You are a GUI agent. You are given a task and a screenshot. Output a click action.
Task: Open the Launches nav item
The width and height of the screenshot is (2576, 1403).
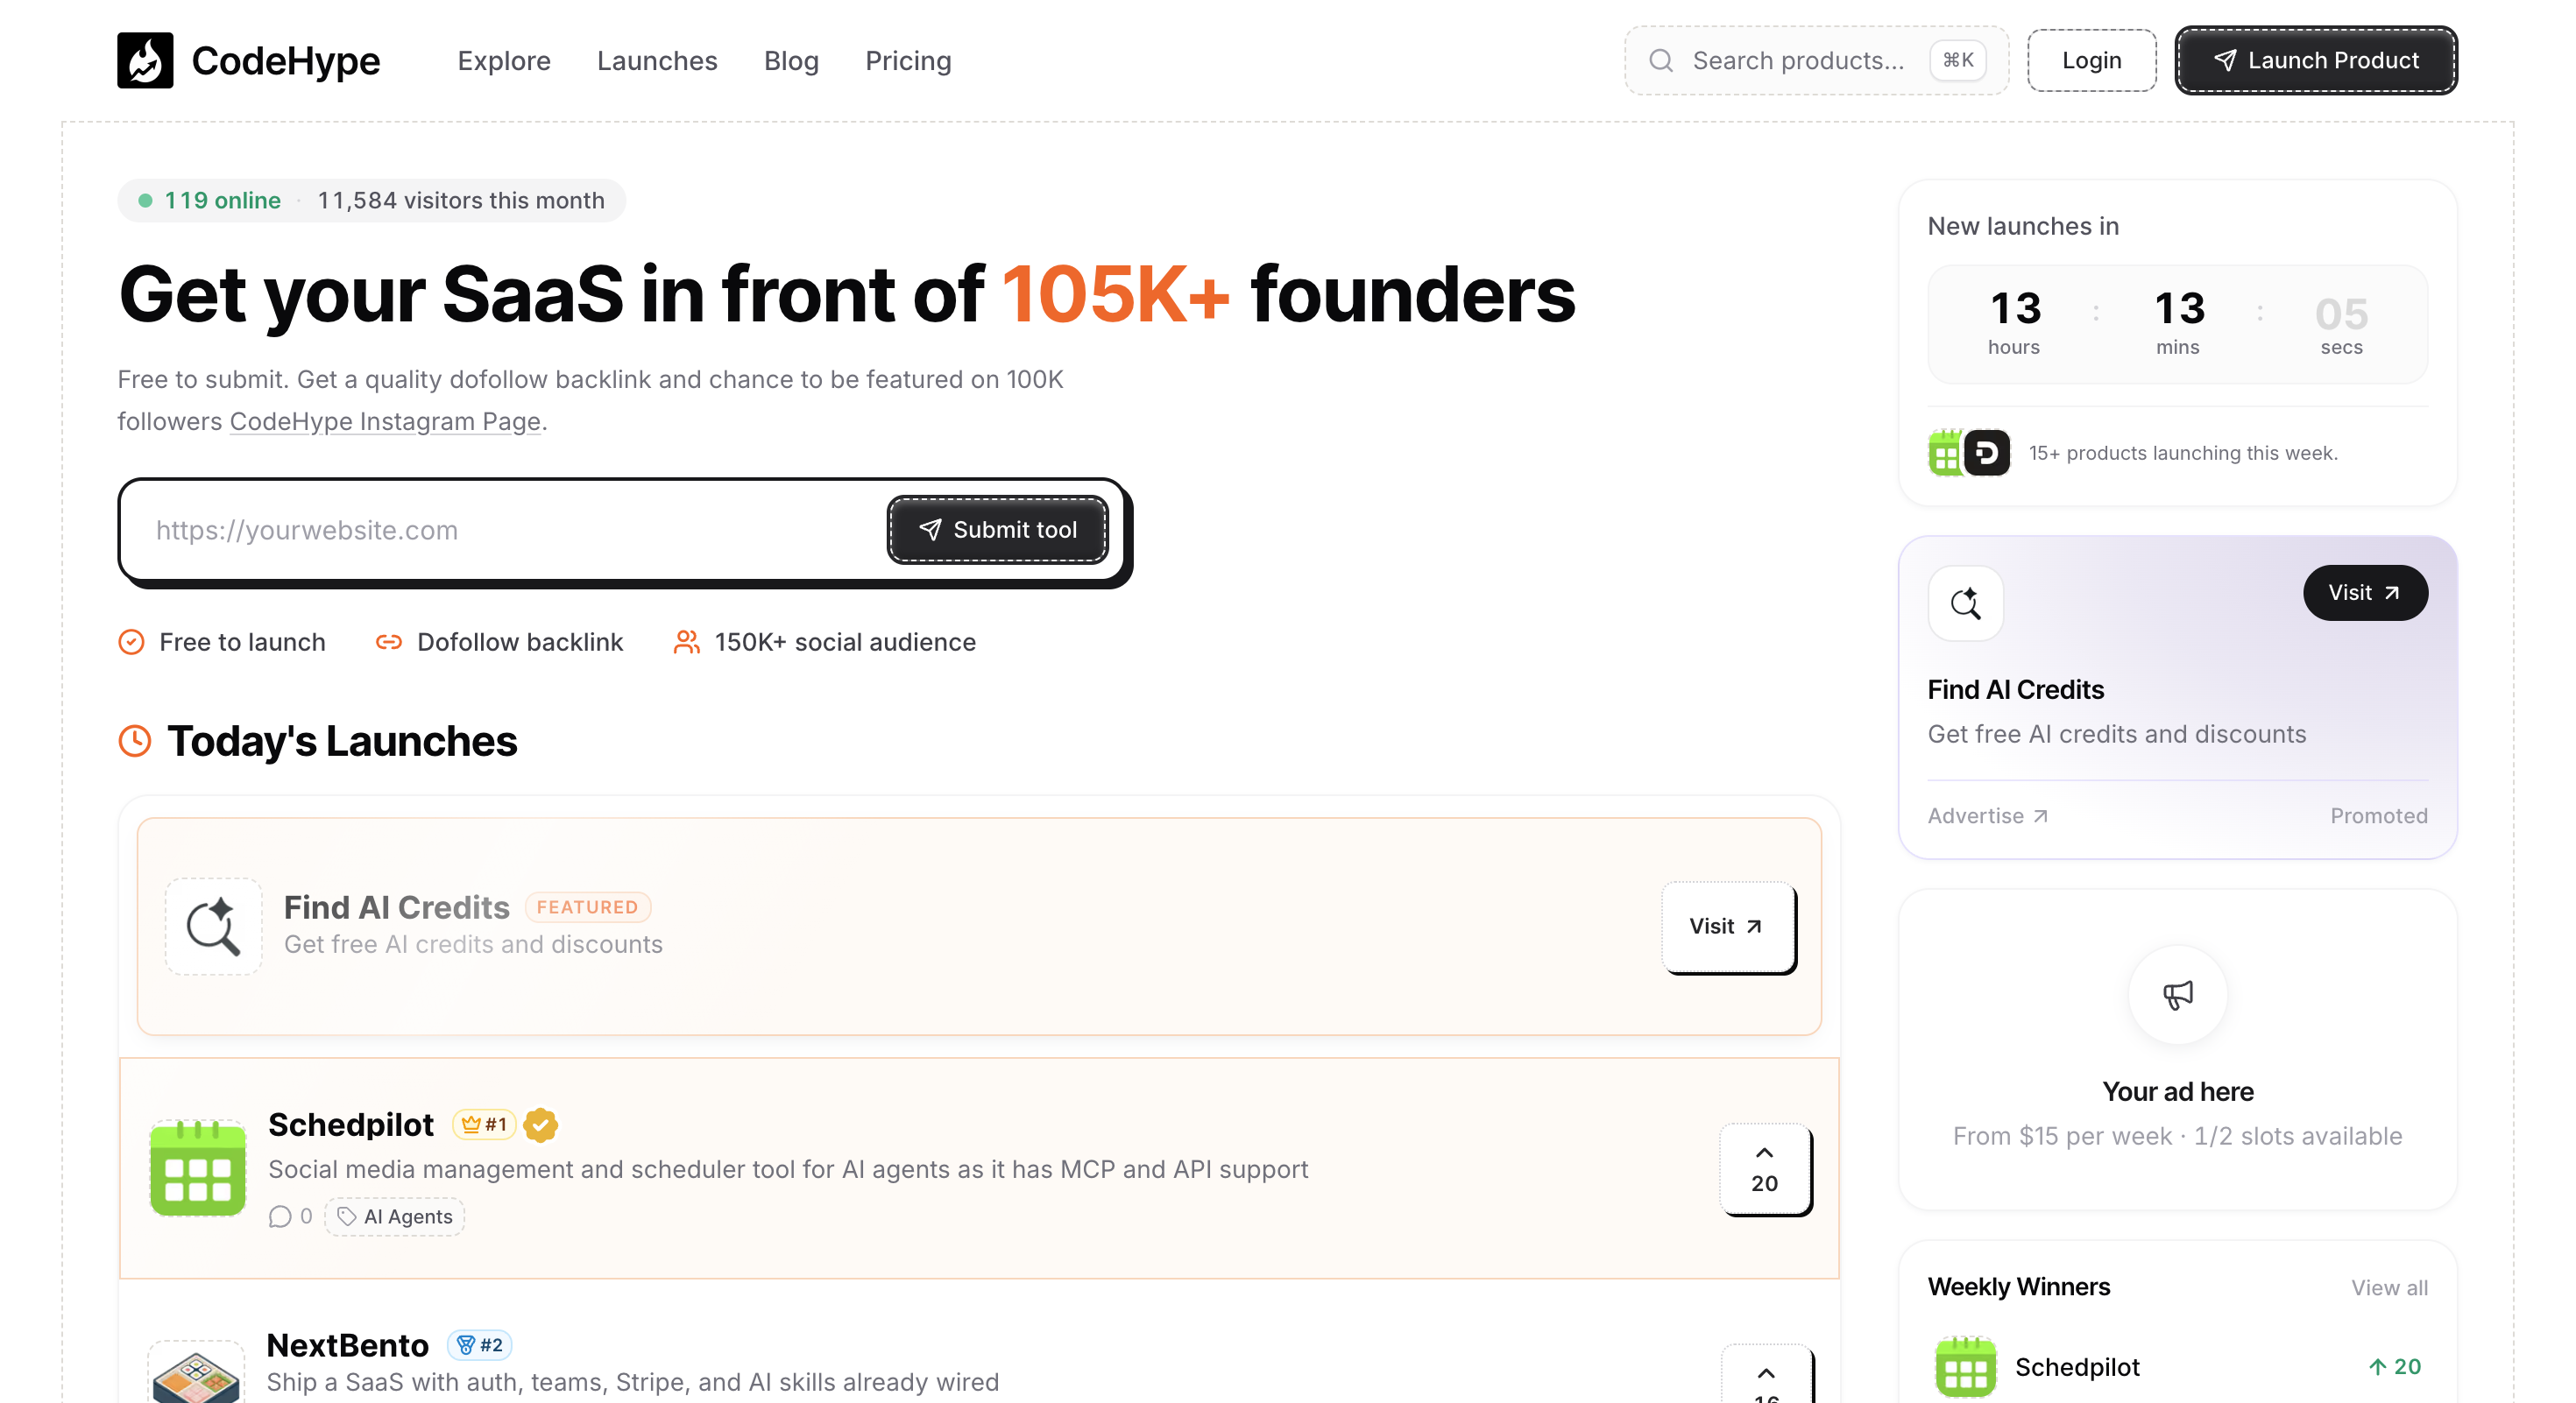(x=657, y=61)
